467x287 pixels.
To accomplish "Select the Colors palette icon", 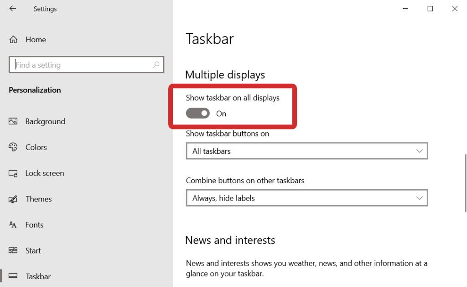I will coord(14,147).
